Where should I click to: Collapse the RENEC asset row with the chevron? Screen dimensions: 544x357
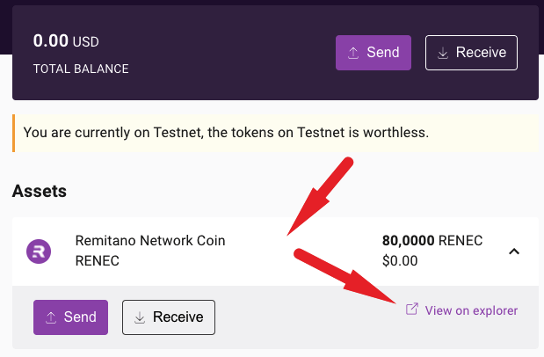coord(515,251)
